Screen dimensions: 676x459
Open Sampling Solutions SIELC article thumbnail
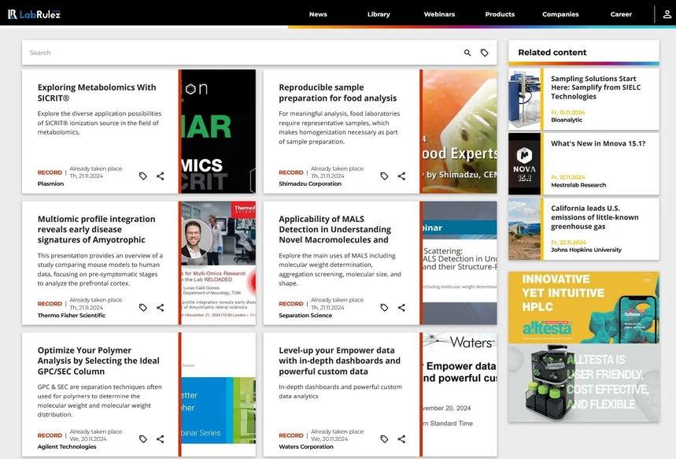[x=524, y=99]
